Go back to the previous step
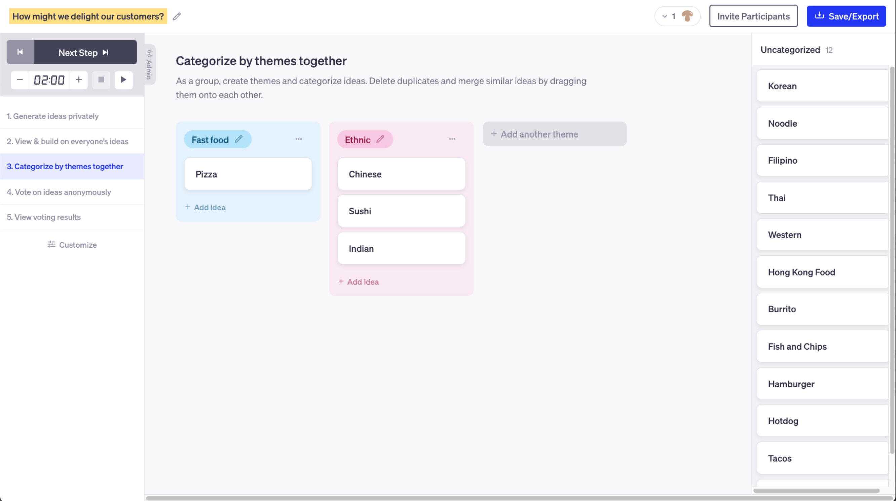This screenshot has width=896, height=501. [20, 52]
